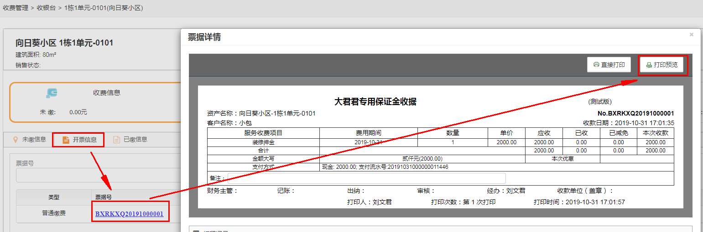Click the 经办:刘文君 text
Viewport: 703px width, 232px height.
click(506, 191)
